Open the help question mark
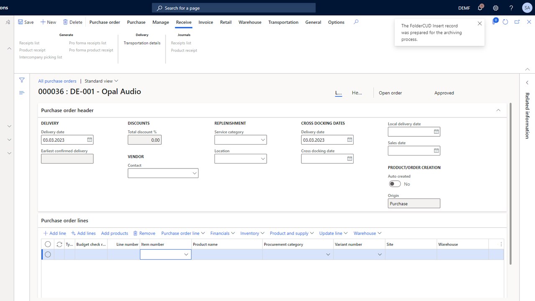 pyautogui.click(x=511, y=8)
